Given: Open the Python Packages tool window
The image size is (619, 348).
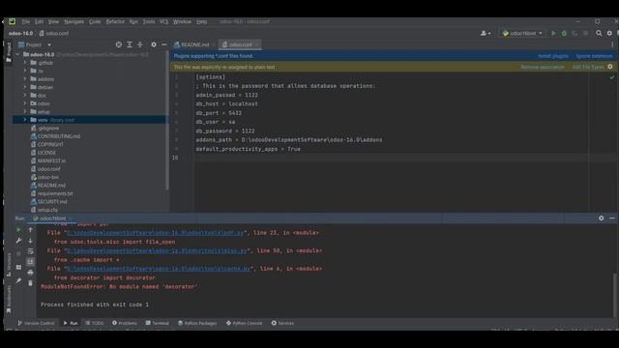Looking at the screenshot, I should click(197, 323).
